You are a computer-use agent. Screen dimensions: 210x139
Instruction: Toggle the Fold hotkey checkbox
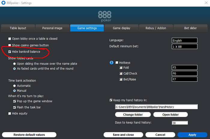click(121, 67)
